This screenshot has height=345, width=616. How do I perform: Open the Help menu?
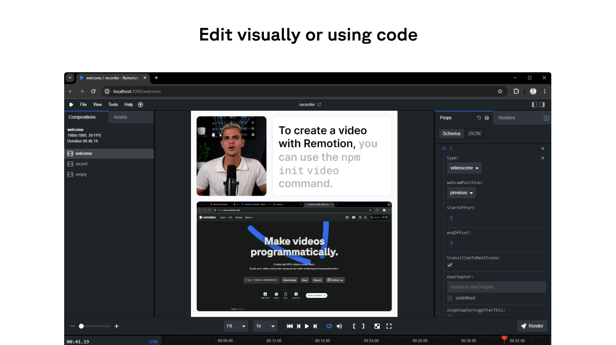[128, 105]
